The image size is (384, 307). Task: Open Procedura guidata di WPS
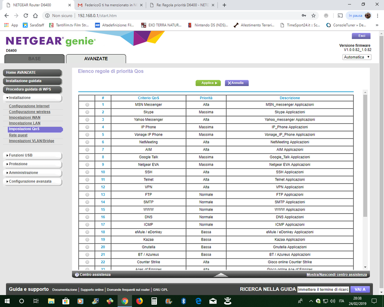point(33,90)
